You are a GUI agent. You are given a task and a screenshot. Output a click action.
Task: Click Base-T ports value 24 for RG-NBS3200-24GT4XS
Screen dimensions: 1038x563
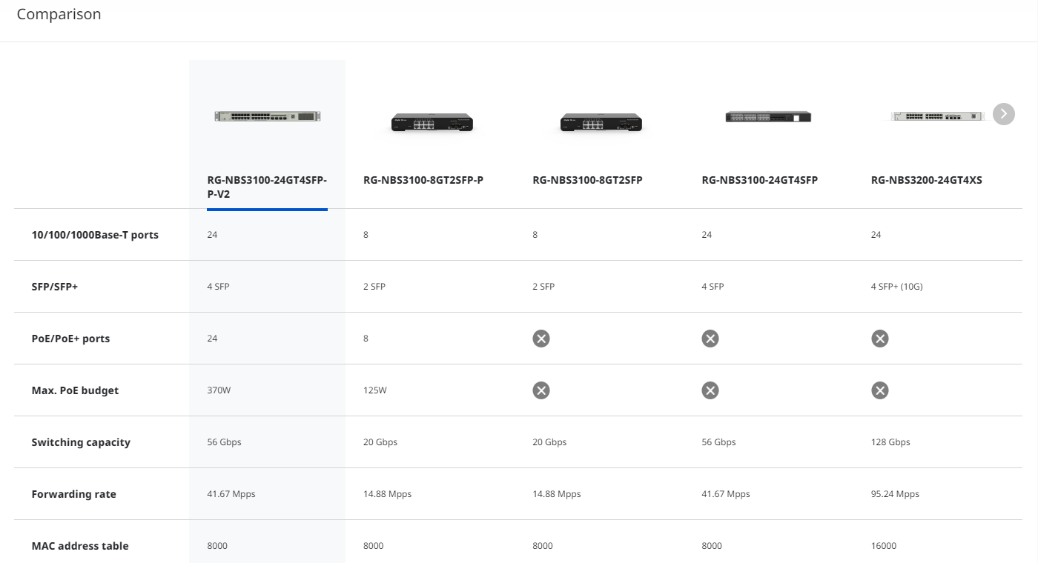click(x=876, y=235)
